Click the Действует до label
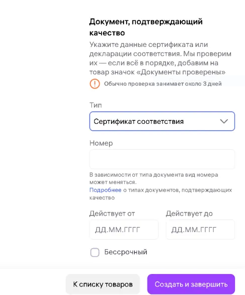 coord(189,214)
